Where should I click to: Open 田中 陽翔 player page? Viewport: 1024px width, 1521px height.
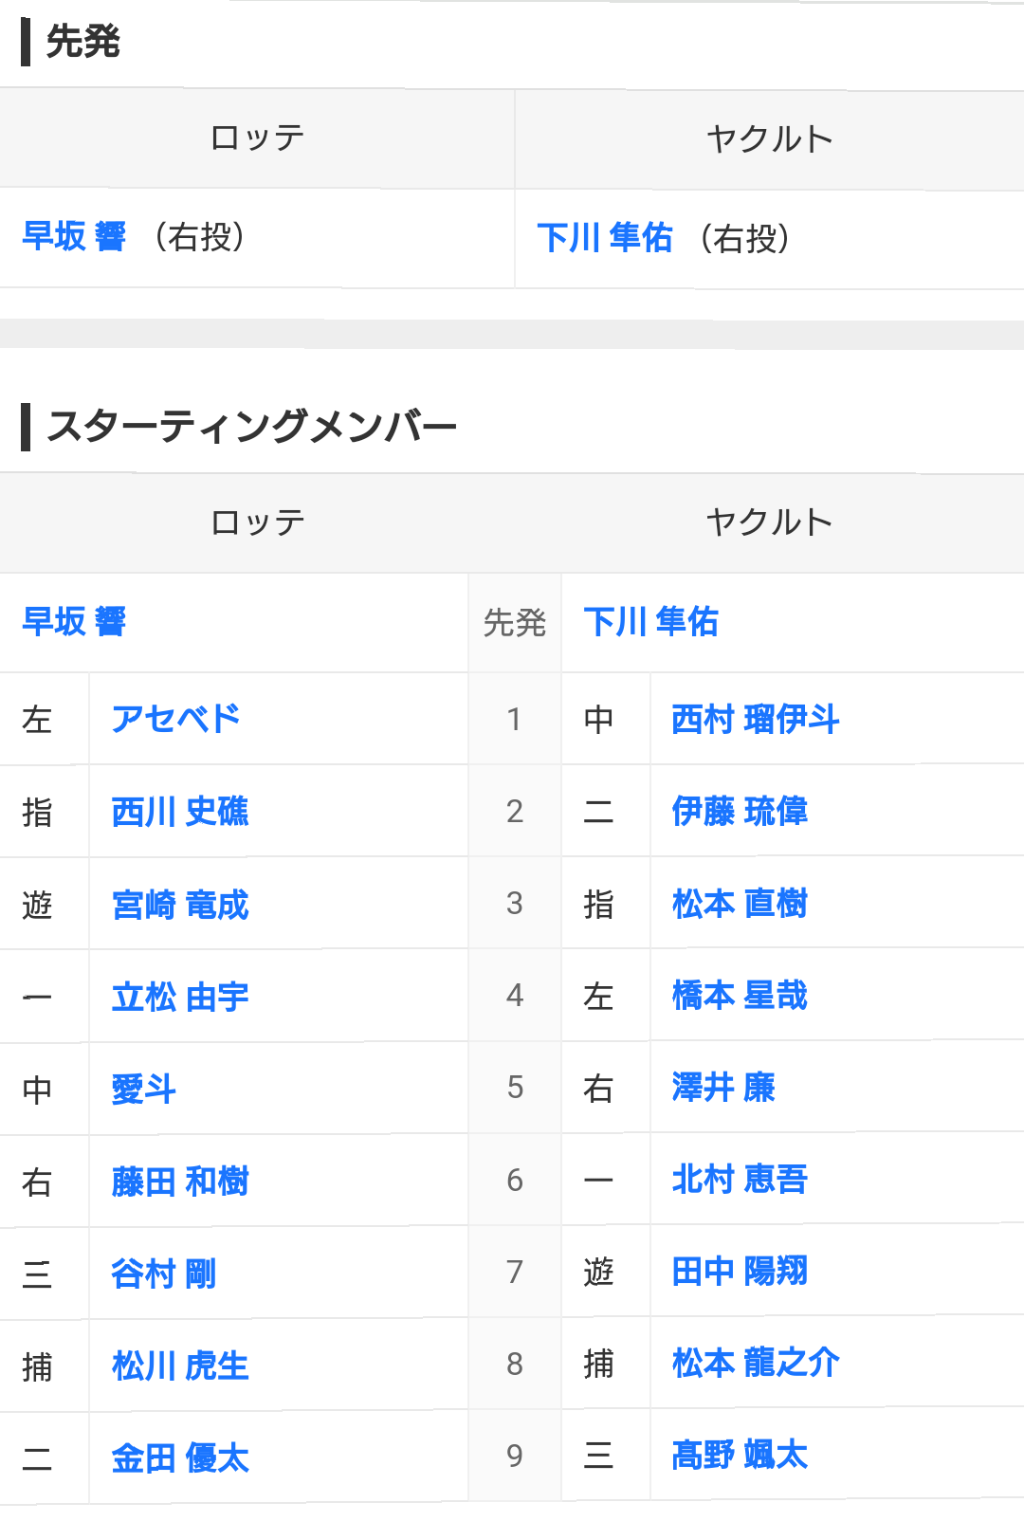pyautogui.click(x=740, y=1271)
